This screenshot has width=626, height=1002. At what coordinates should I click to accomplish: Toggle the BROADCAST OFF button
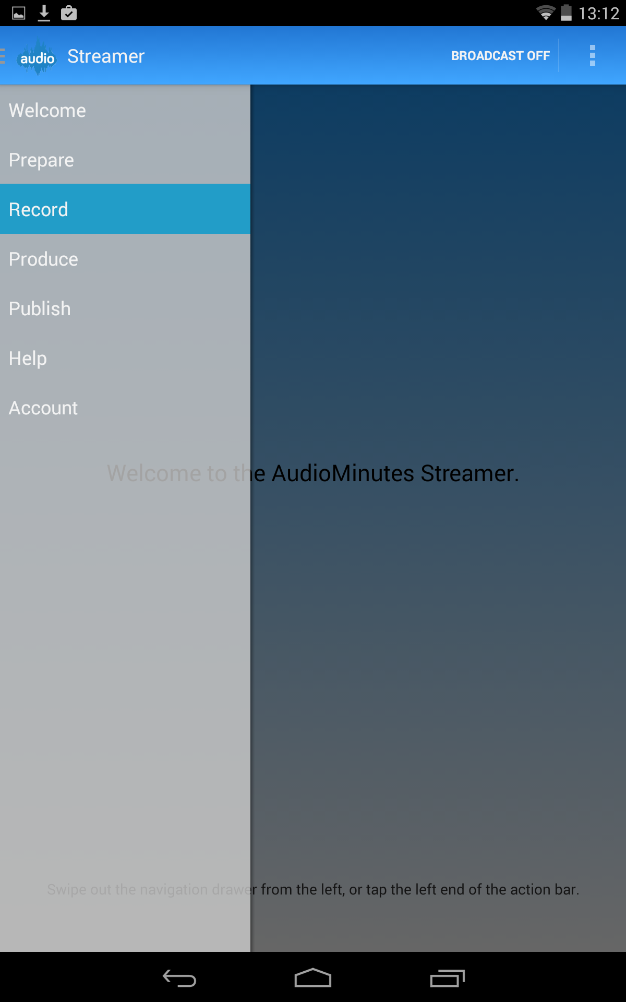tap(500, 56)
